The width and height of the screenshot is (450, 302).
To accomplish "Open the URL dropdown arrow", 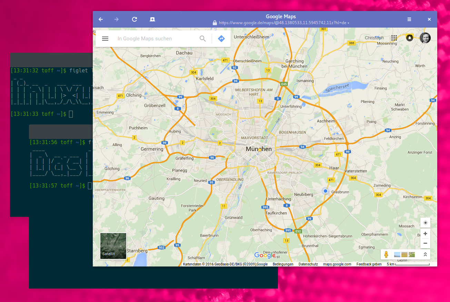I will point(348,23).
